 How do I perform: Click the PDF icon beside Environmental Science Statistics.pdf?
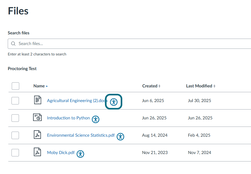coord(37,135)
